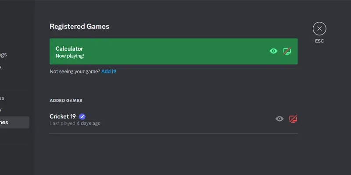Click the verified badge beside Cricket 19

(82, 116)
